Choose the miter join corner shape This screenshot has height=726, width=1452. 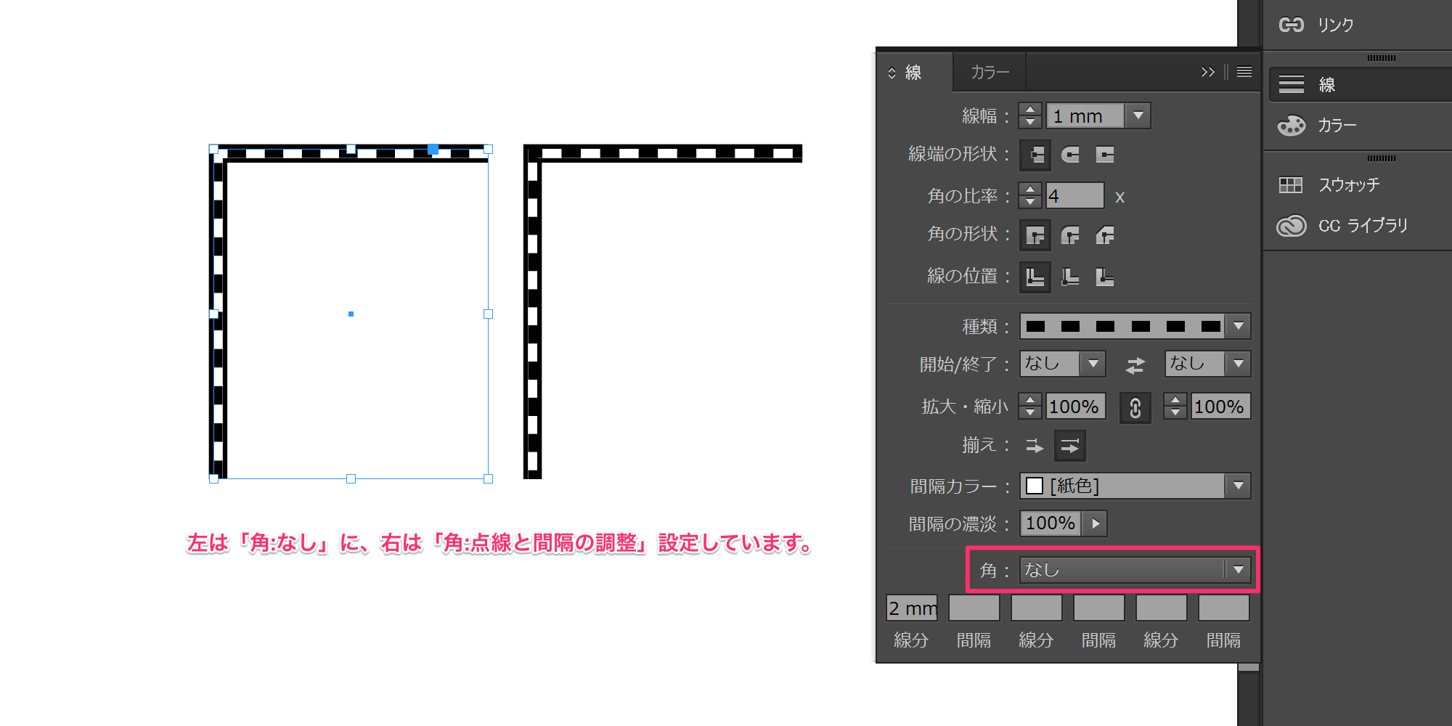click(1035, 235)
